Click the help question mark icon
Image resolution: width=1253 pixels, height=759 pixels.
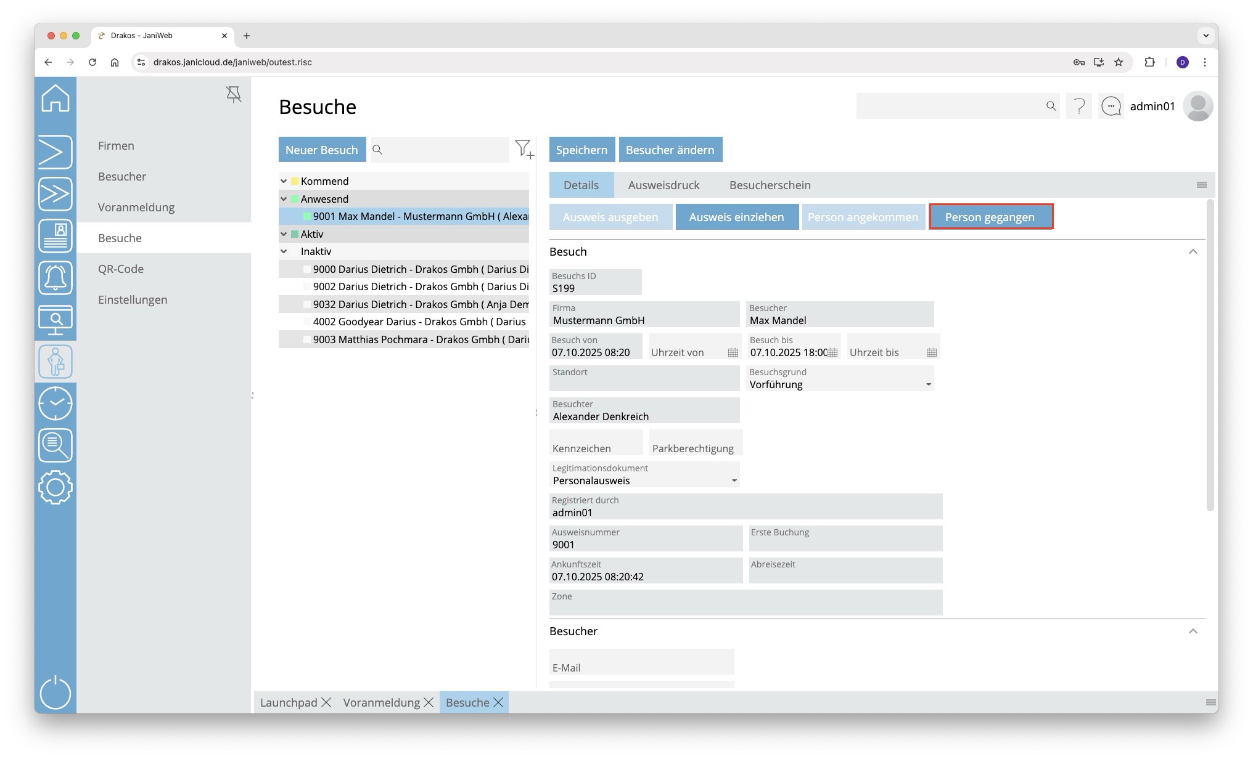(x=1078, y=107)
